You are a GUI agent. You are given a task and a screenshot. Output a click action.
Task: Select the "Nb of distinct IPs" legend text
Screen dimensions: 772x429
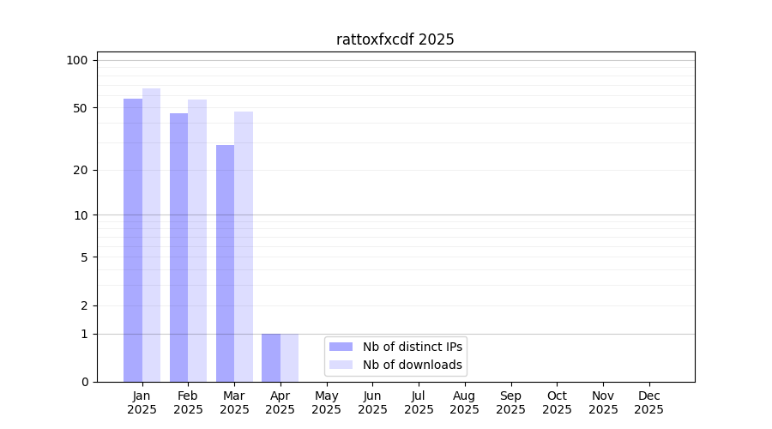413,347
